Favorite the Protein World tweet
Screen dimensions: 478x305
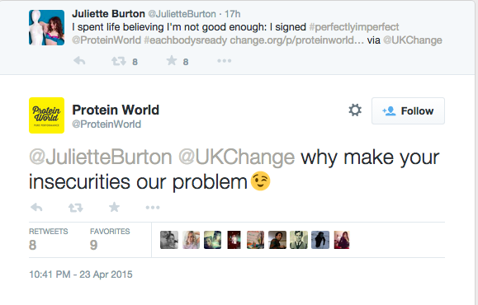click(x=114, y=207)
